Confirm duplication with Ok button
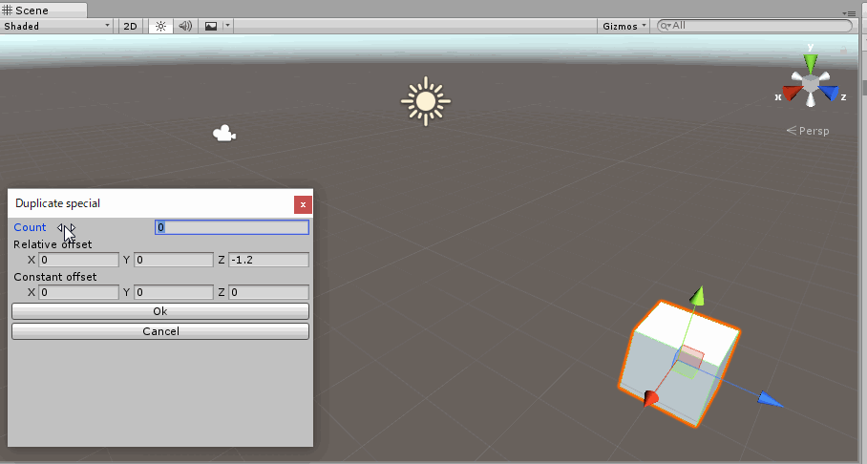This screenshot has height=464, width=867. (x=160, y=311)
